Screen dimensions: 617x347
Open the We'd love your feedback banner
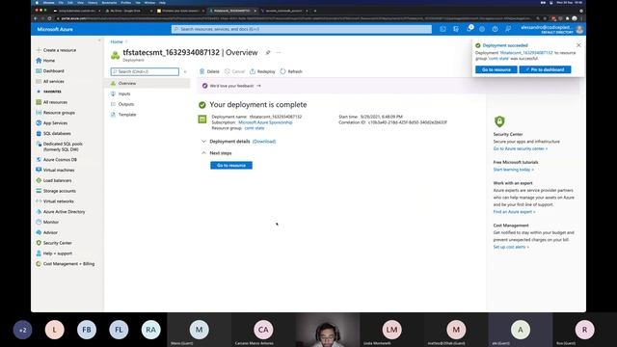click(231, 86)
